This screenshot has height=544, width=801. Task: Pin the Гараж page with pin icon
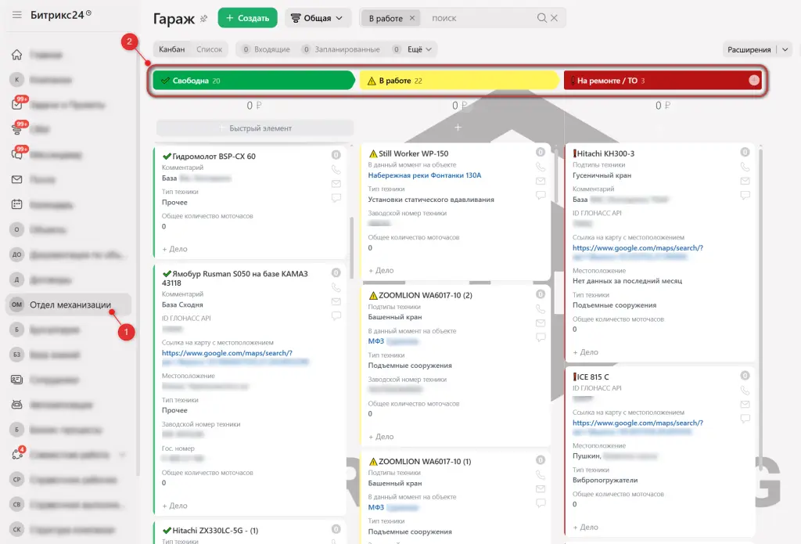click(204, 19)
